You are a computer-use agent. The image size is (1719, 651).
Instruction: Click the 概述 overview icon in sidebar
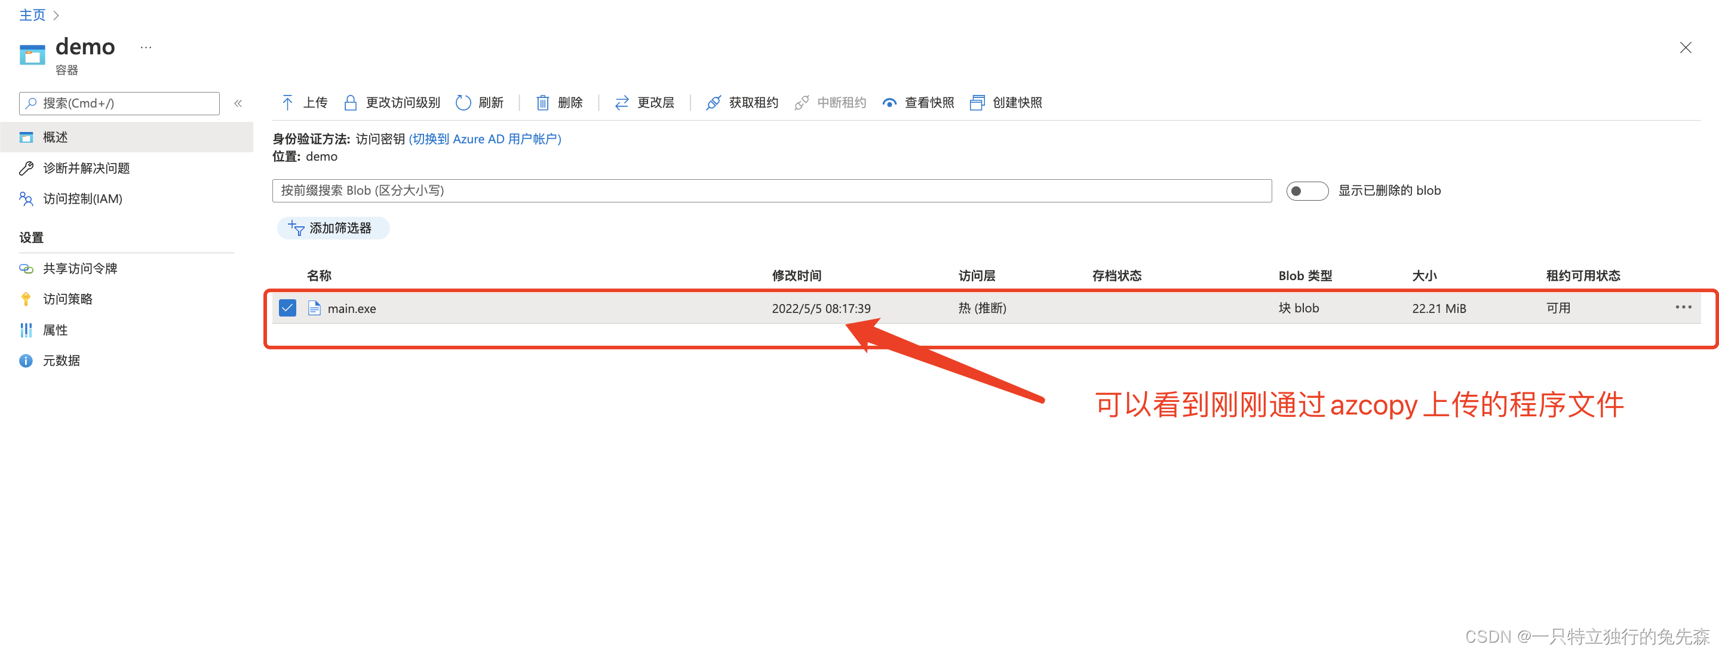26,137
